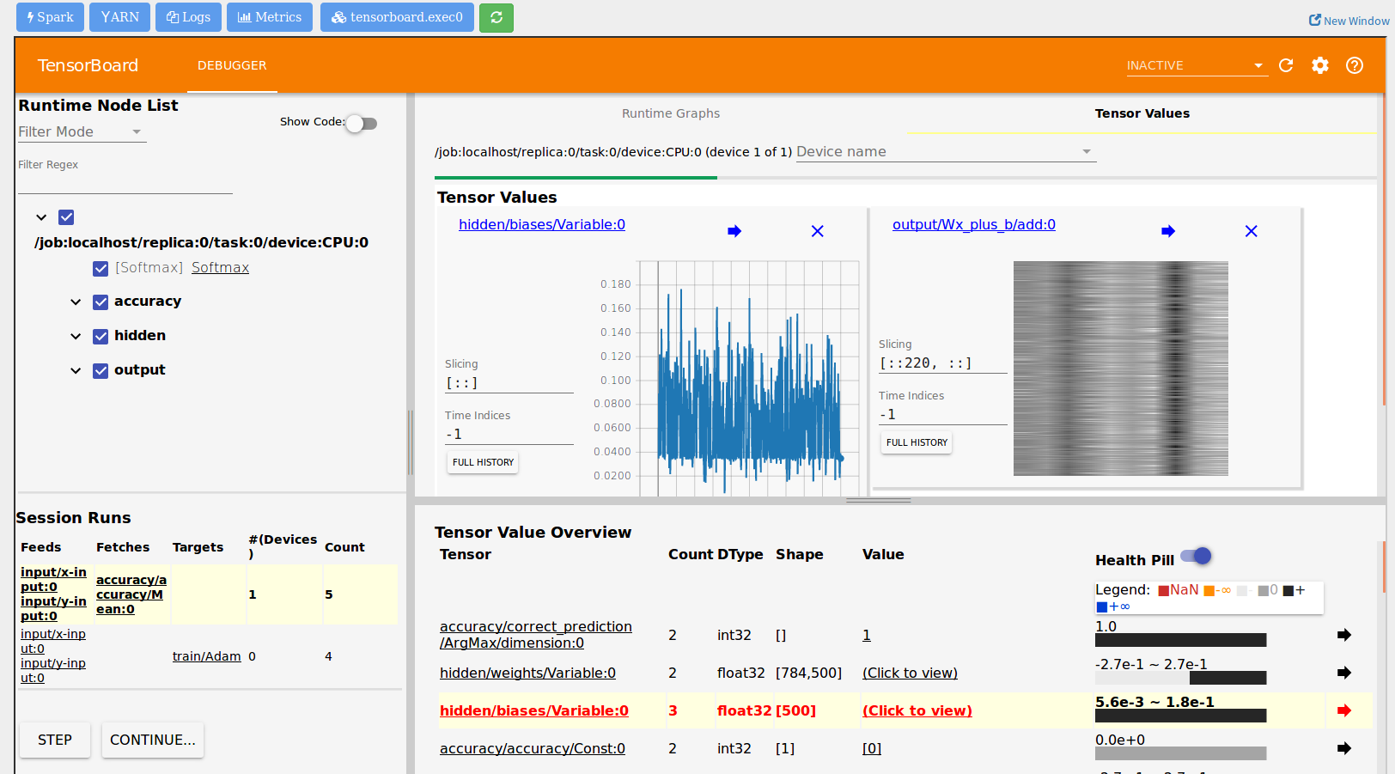Open New Window link icon
This screenshot has width=1395, height=774.
tap(1315, 20)
